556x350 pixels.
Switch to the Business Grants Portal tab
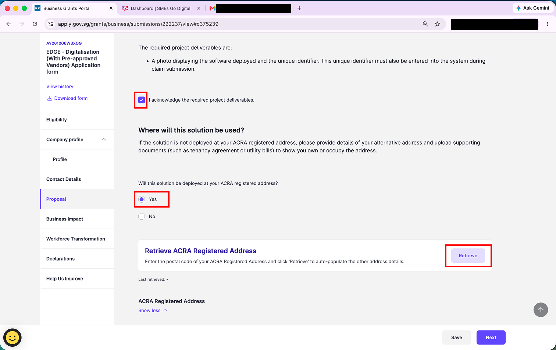pyautogui.click(x=74, y=8)
